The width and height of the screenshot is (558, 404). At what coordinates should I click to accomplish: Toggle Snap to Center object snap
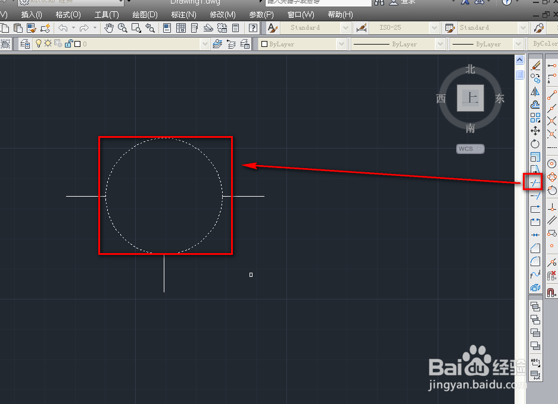(551, 163)
